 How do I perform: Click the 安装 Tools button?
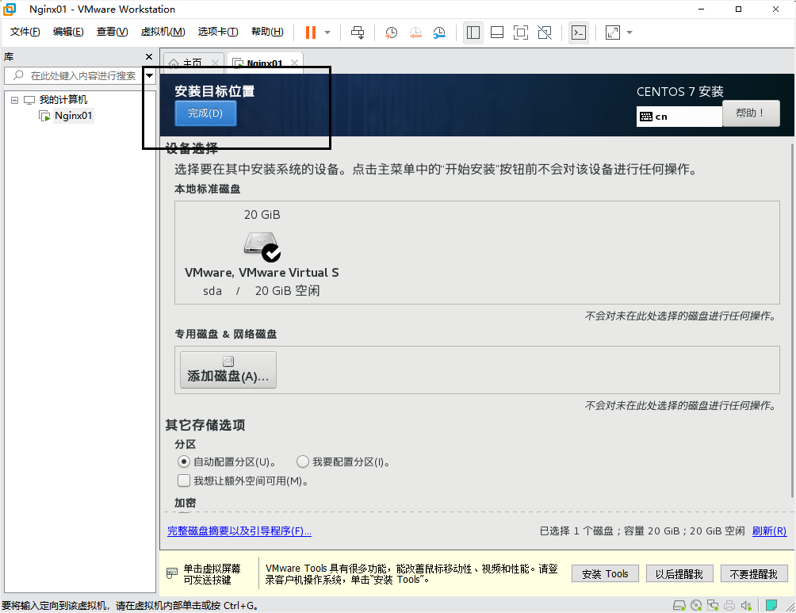coord(605,574)
